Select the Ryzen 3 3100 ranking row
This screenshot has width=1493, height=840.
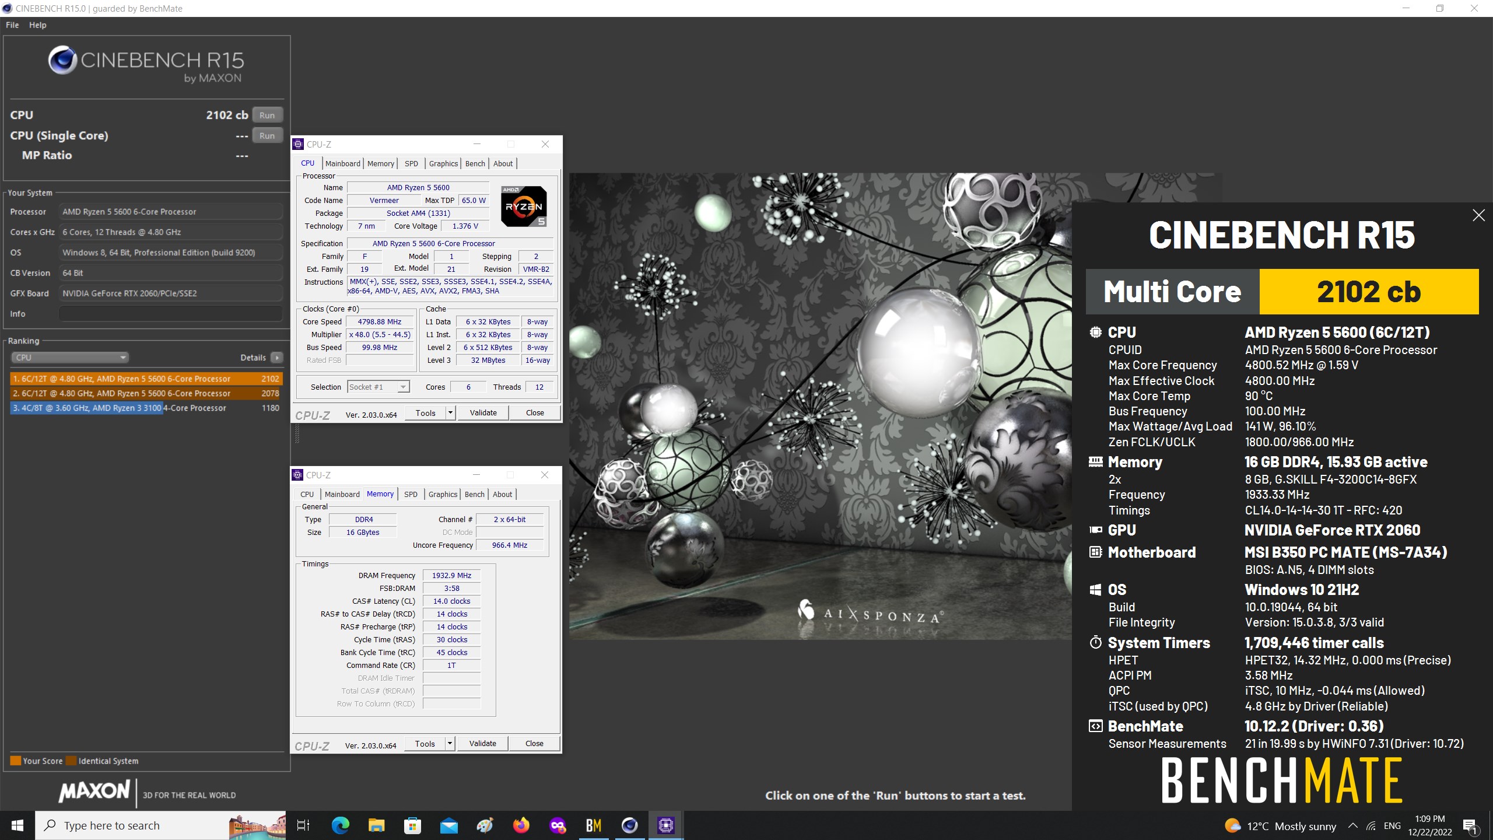click(146, 408)
